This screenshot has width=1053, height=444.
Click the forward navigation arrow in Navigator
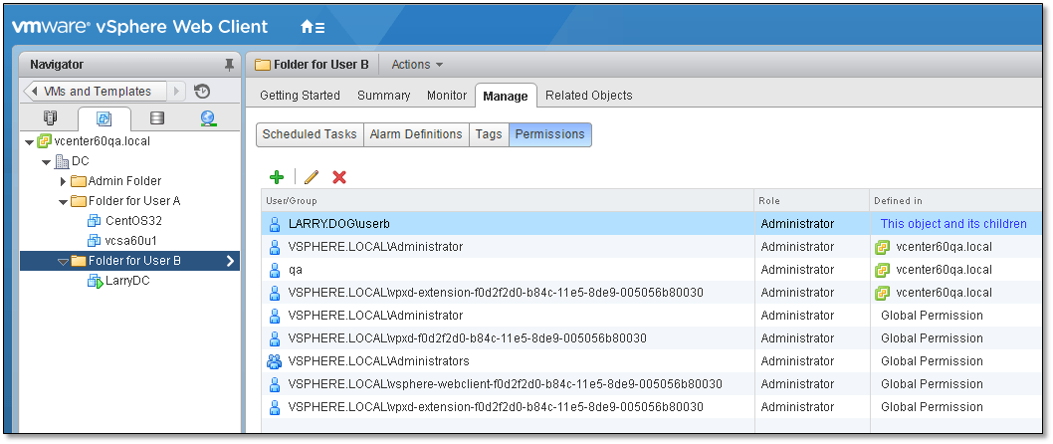click(176, 92)
